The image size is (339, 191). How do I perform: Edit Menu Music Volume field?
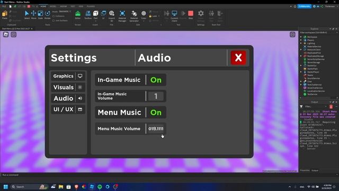click(x=156, y=128)
